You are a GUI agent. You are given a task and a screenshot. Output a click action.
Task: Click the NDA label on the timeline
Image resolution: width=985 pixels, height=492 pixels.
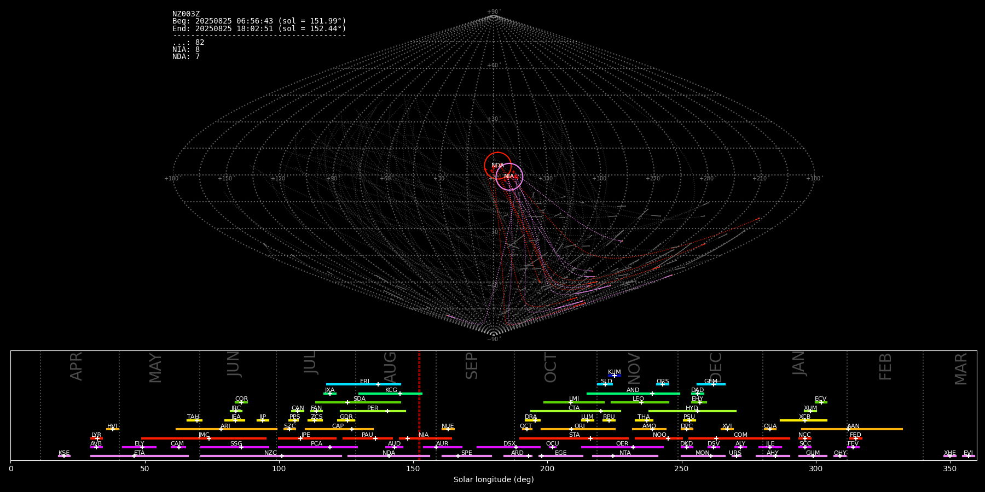point(389,453)
